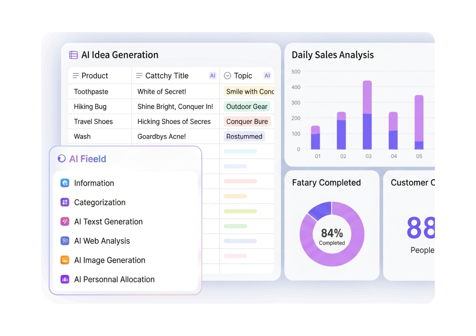
Task: Click the AI Web Analysis icon
Action: [65, 241]
